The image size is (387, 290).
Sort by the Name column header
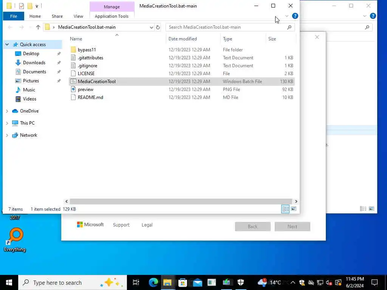[x=76, y=39]
